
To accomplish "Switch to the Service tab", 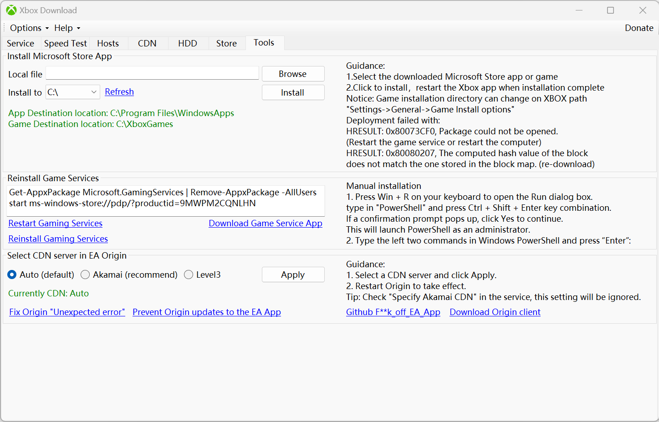I will [x=20, y=43].
